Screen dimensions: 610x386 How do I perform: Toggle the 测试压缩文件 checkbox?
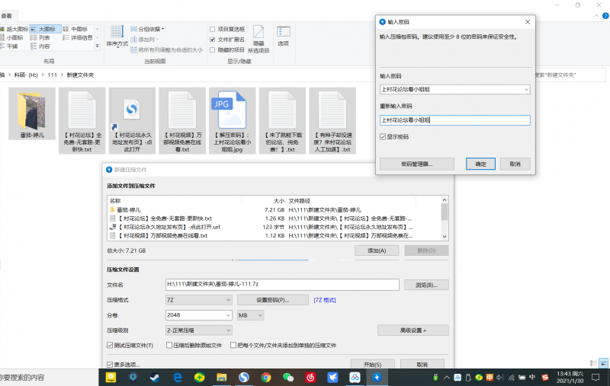111,345
